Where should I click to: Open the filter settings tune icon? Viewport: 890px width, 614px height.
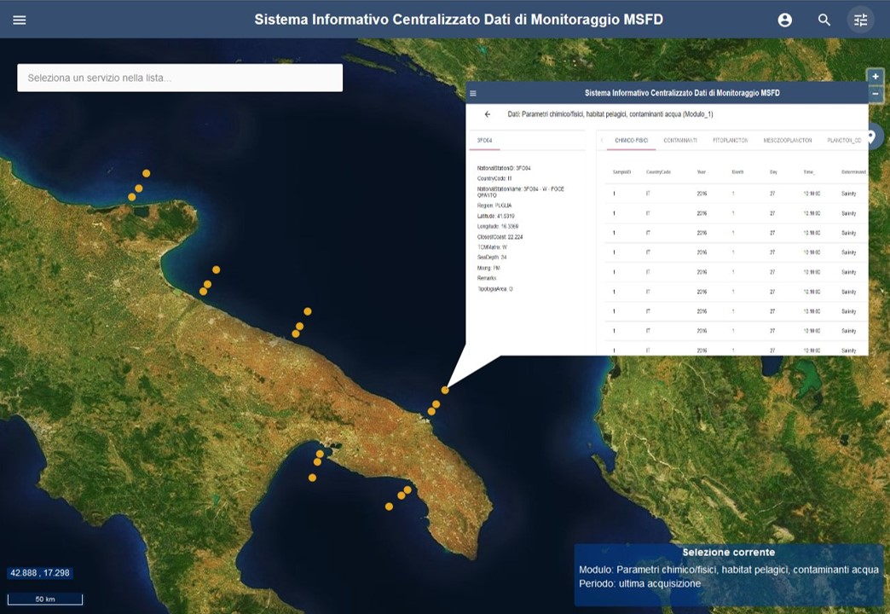click(x=861, y=20)
